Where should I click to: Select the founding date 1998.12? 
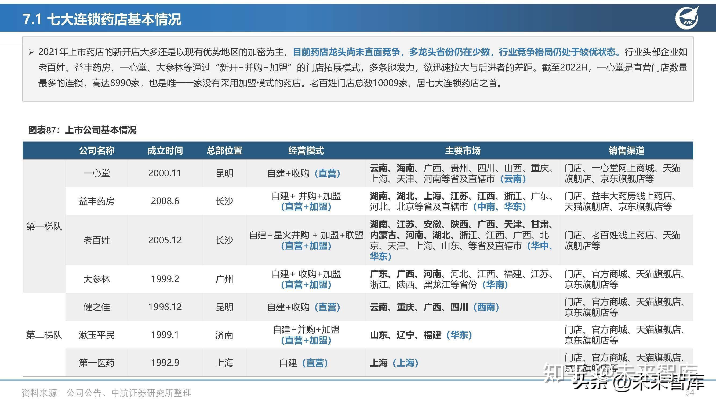(x=165, y=307)
